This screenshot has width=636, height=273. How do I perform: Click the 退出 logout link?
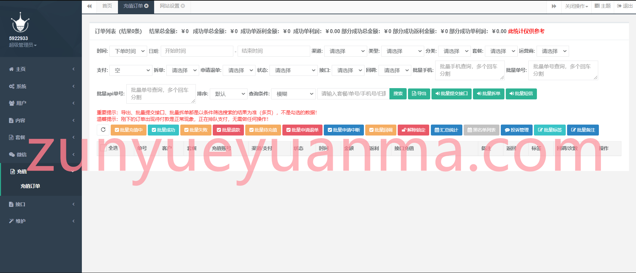[x=625, y=6]
